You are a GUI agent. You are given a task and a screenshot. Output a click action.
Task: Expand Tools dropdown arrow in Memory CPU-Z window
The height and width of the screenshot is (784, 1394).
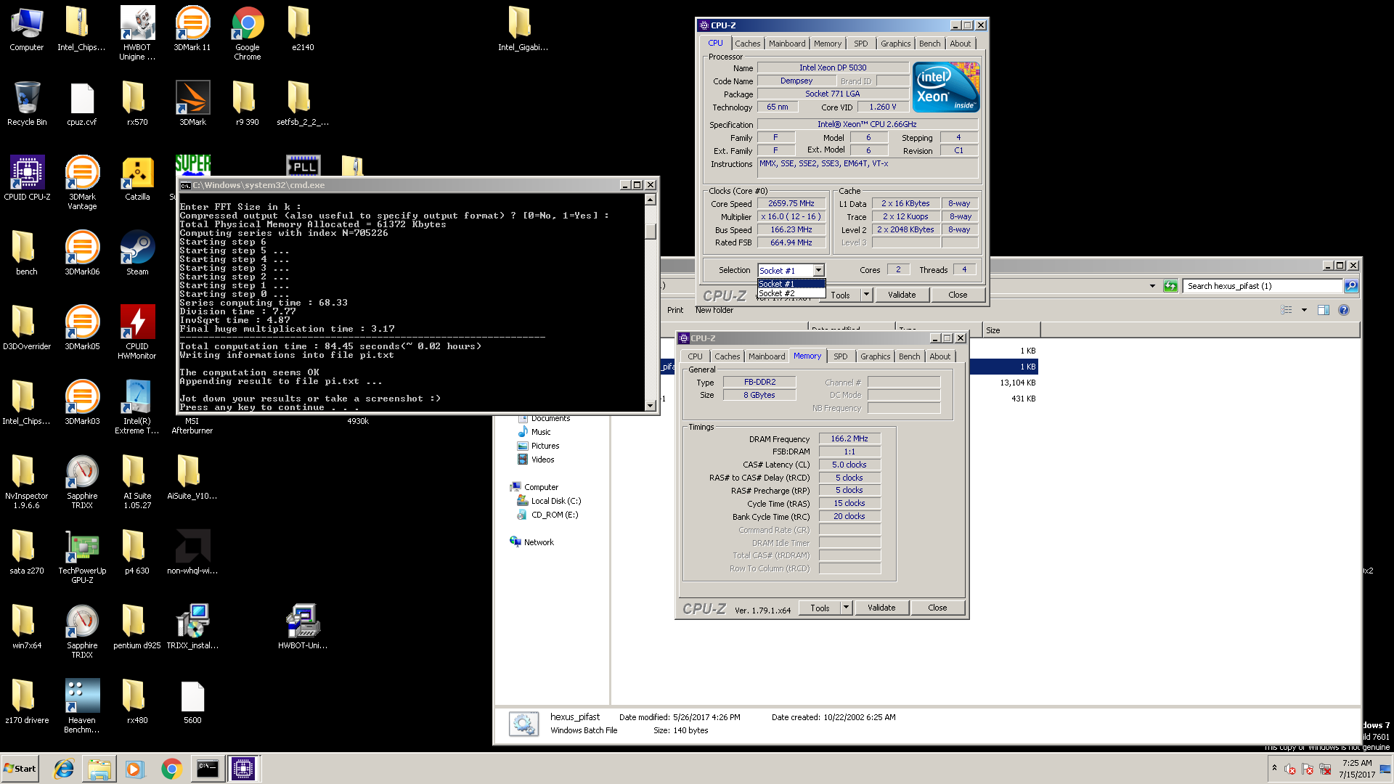pyautogui.click(x=846, y=608)
